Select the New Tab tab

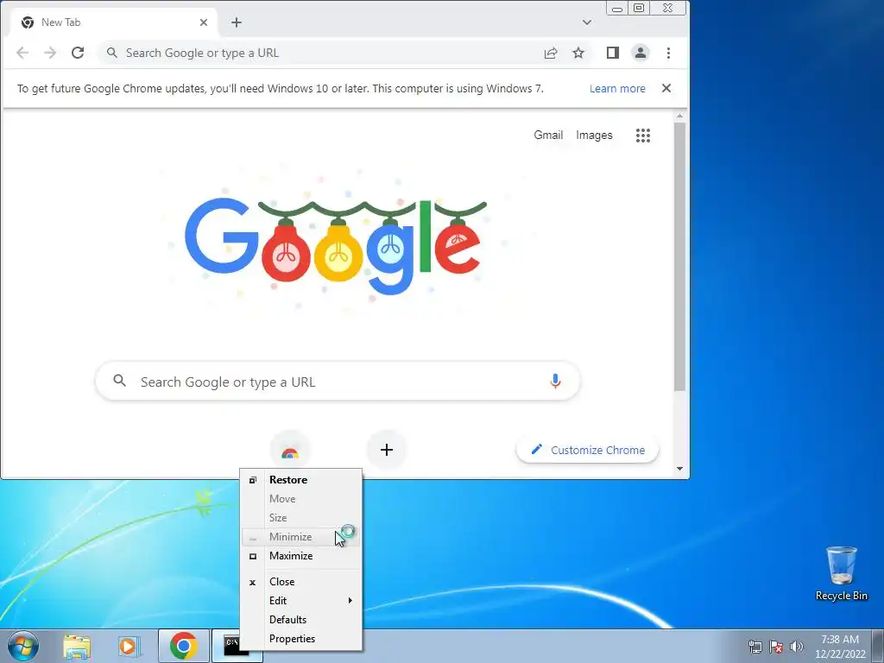click(x=113, y=22)
